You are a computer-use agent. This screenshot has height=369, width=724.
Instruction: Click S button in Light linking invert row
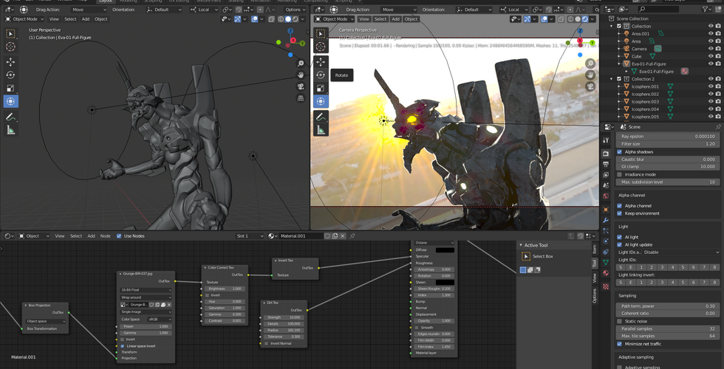click(621, 282)
